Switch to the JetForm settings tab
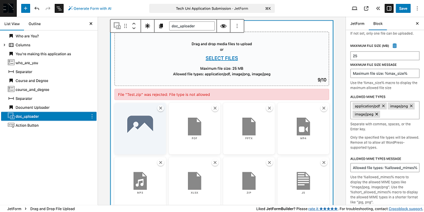This screenshot has height=212, width=424. (x=357, y=23)
